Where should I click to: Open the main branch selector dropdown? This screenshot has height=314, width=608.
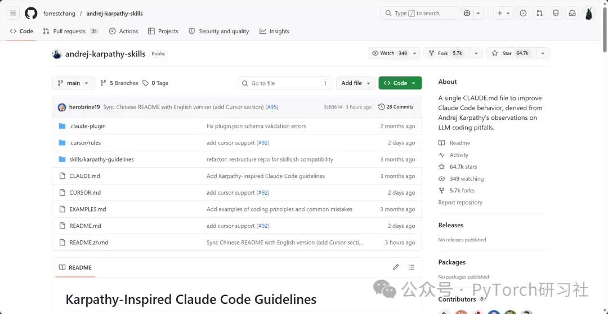(73, 83)
